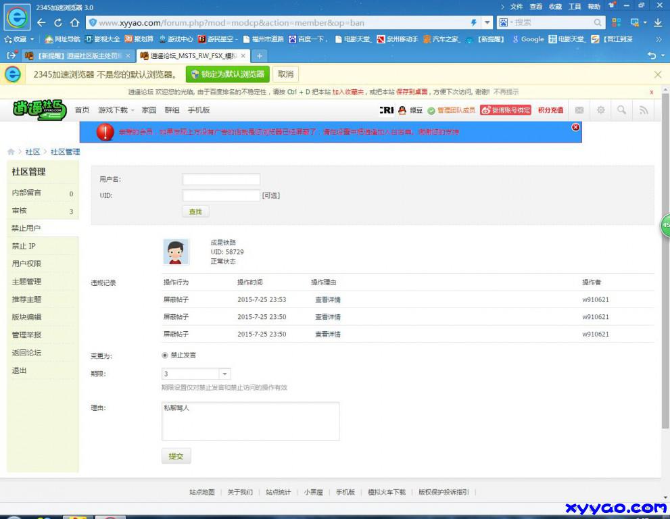Reload the page with refresh icon
670x519 pixels.
(x=59, y=22)
